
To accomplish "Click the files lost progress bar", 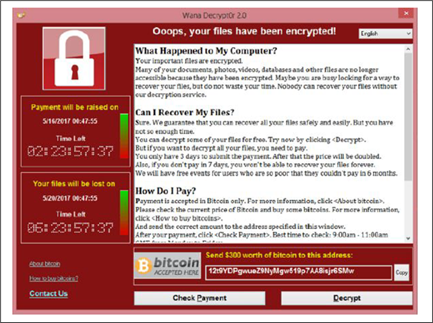I will pyautogui.click(x=124, y=213).
